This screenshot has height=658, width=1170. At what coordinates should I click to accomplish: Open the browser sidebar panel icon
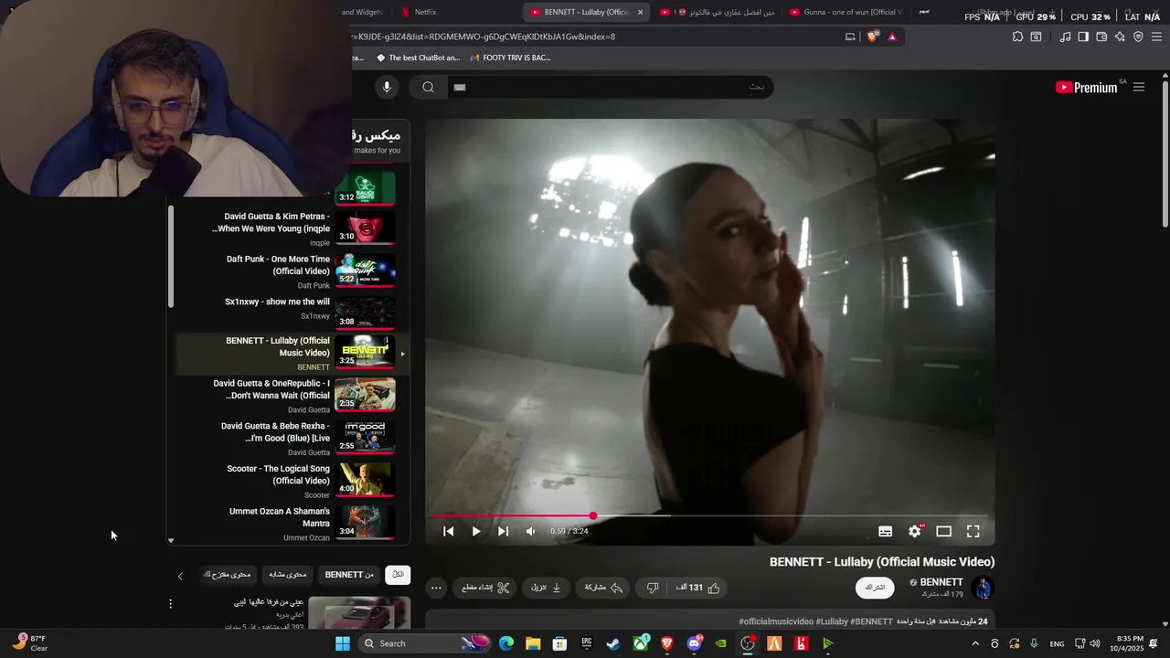point(1083,37)
